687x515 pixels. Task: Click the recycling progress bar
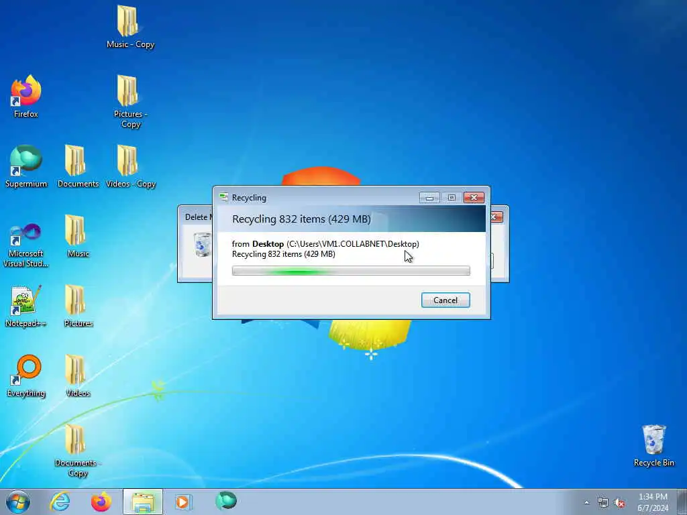[x=351, y=271]
